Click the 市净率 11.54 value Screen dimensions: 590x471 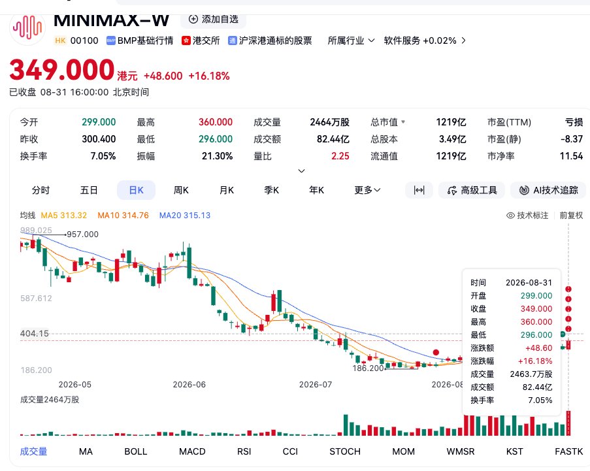(571, 156)
